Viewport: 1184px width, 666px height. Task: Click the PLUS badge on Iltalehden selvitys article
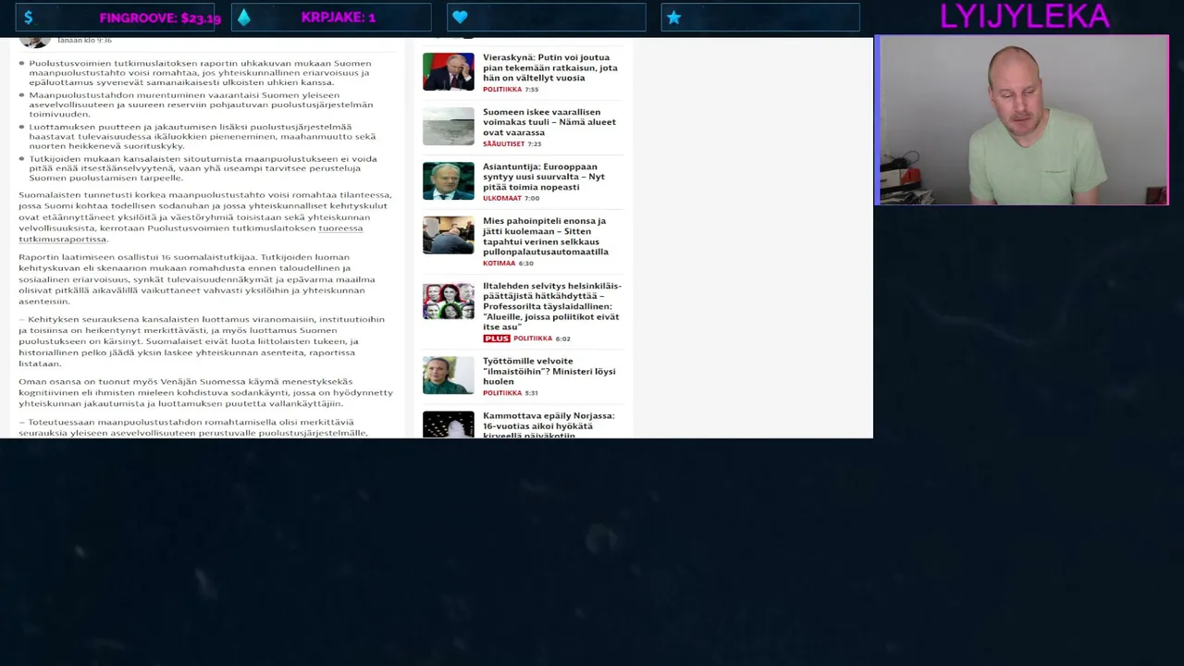tap(496, 339)
